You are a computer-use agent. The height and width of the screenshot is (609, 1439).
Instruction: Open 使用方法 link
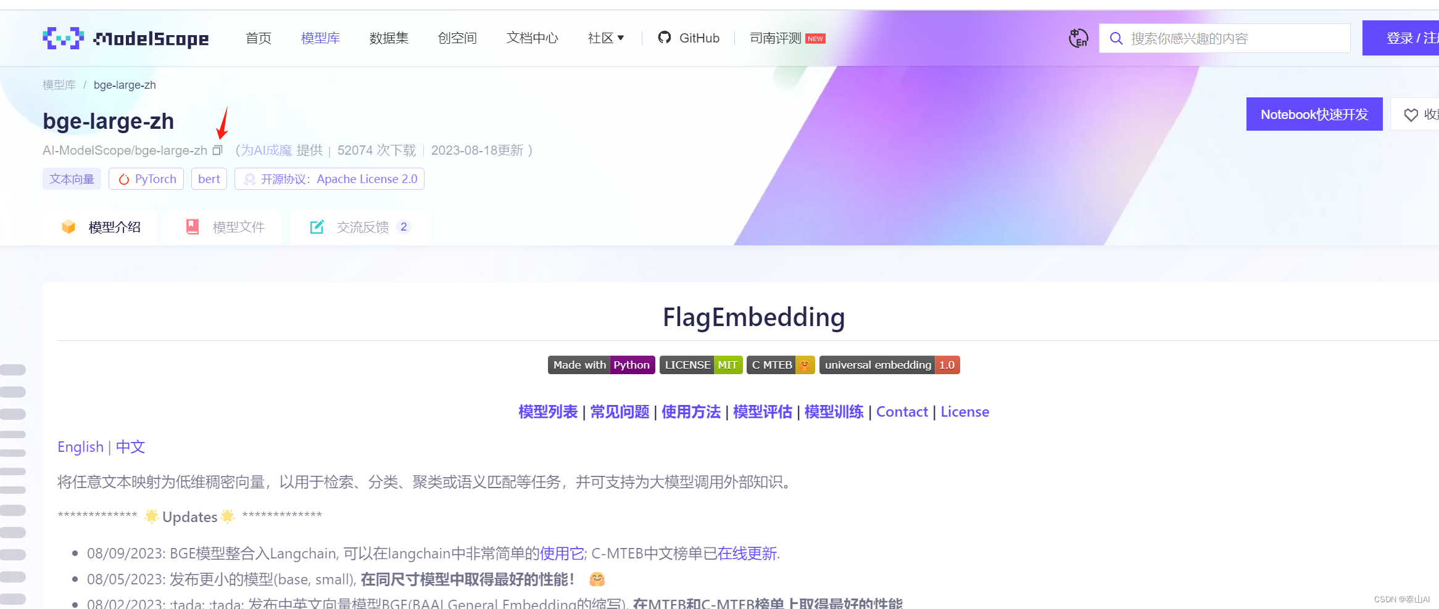coord(691,412)
